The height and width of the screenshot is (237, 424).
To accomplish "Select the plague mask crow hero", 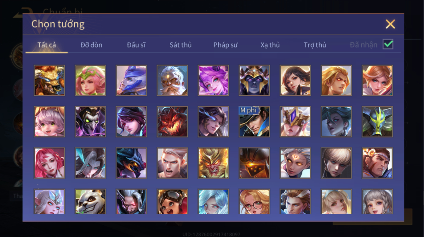I will pyautogui.click(x=90, y=121).
